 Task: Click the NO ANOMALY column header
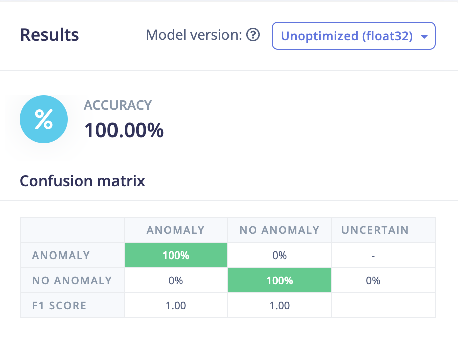tap(280, 230)
